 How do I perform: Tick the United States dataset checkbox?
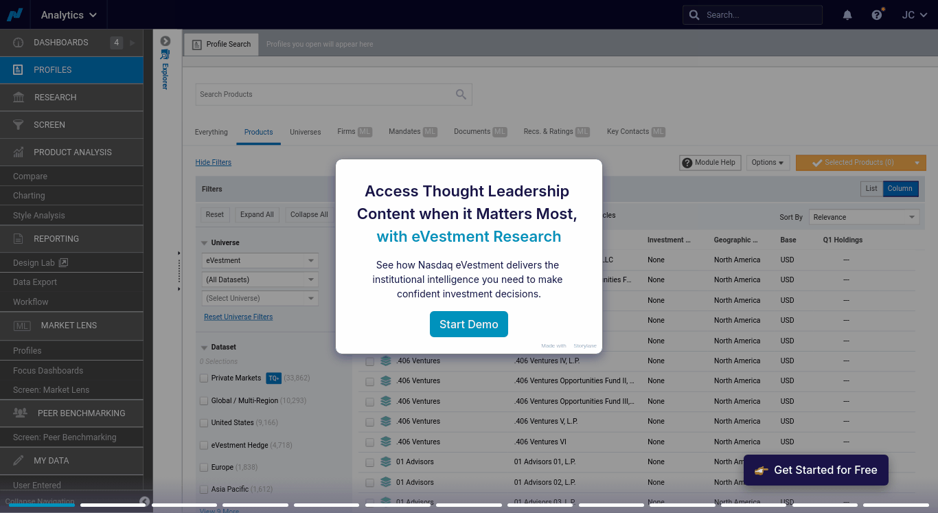204,423
